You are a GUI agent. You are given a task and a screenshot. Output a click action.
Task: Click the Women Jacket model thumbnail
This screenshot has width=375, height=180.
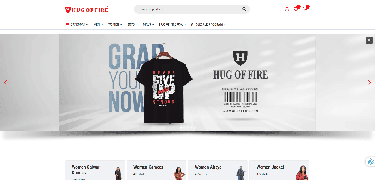tap(302, 173)
